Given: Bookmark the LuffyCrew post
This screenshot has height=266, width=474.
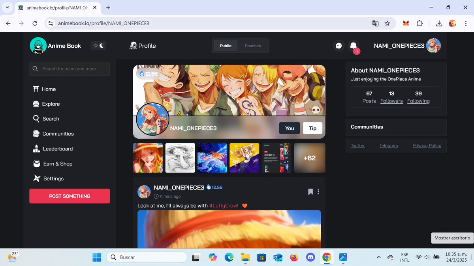Looking at the screenshot, I should (x=310, y=192).
